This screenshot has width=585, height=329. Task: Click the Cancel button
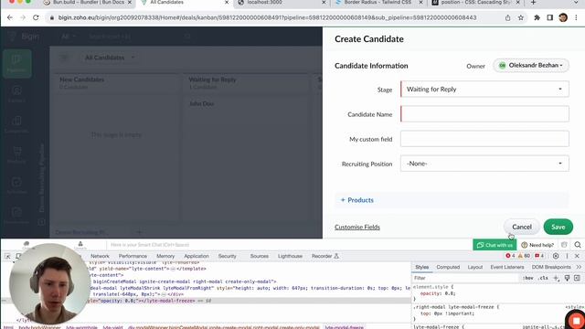(x=522, y=227)
